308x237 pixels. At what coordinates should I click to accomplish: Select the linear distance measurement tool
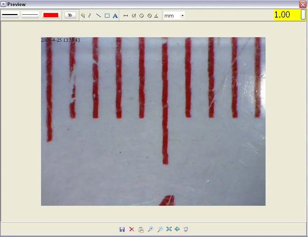coord(126,16)
